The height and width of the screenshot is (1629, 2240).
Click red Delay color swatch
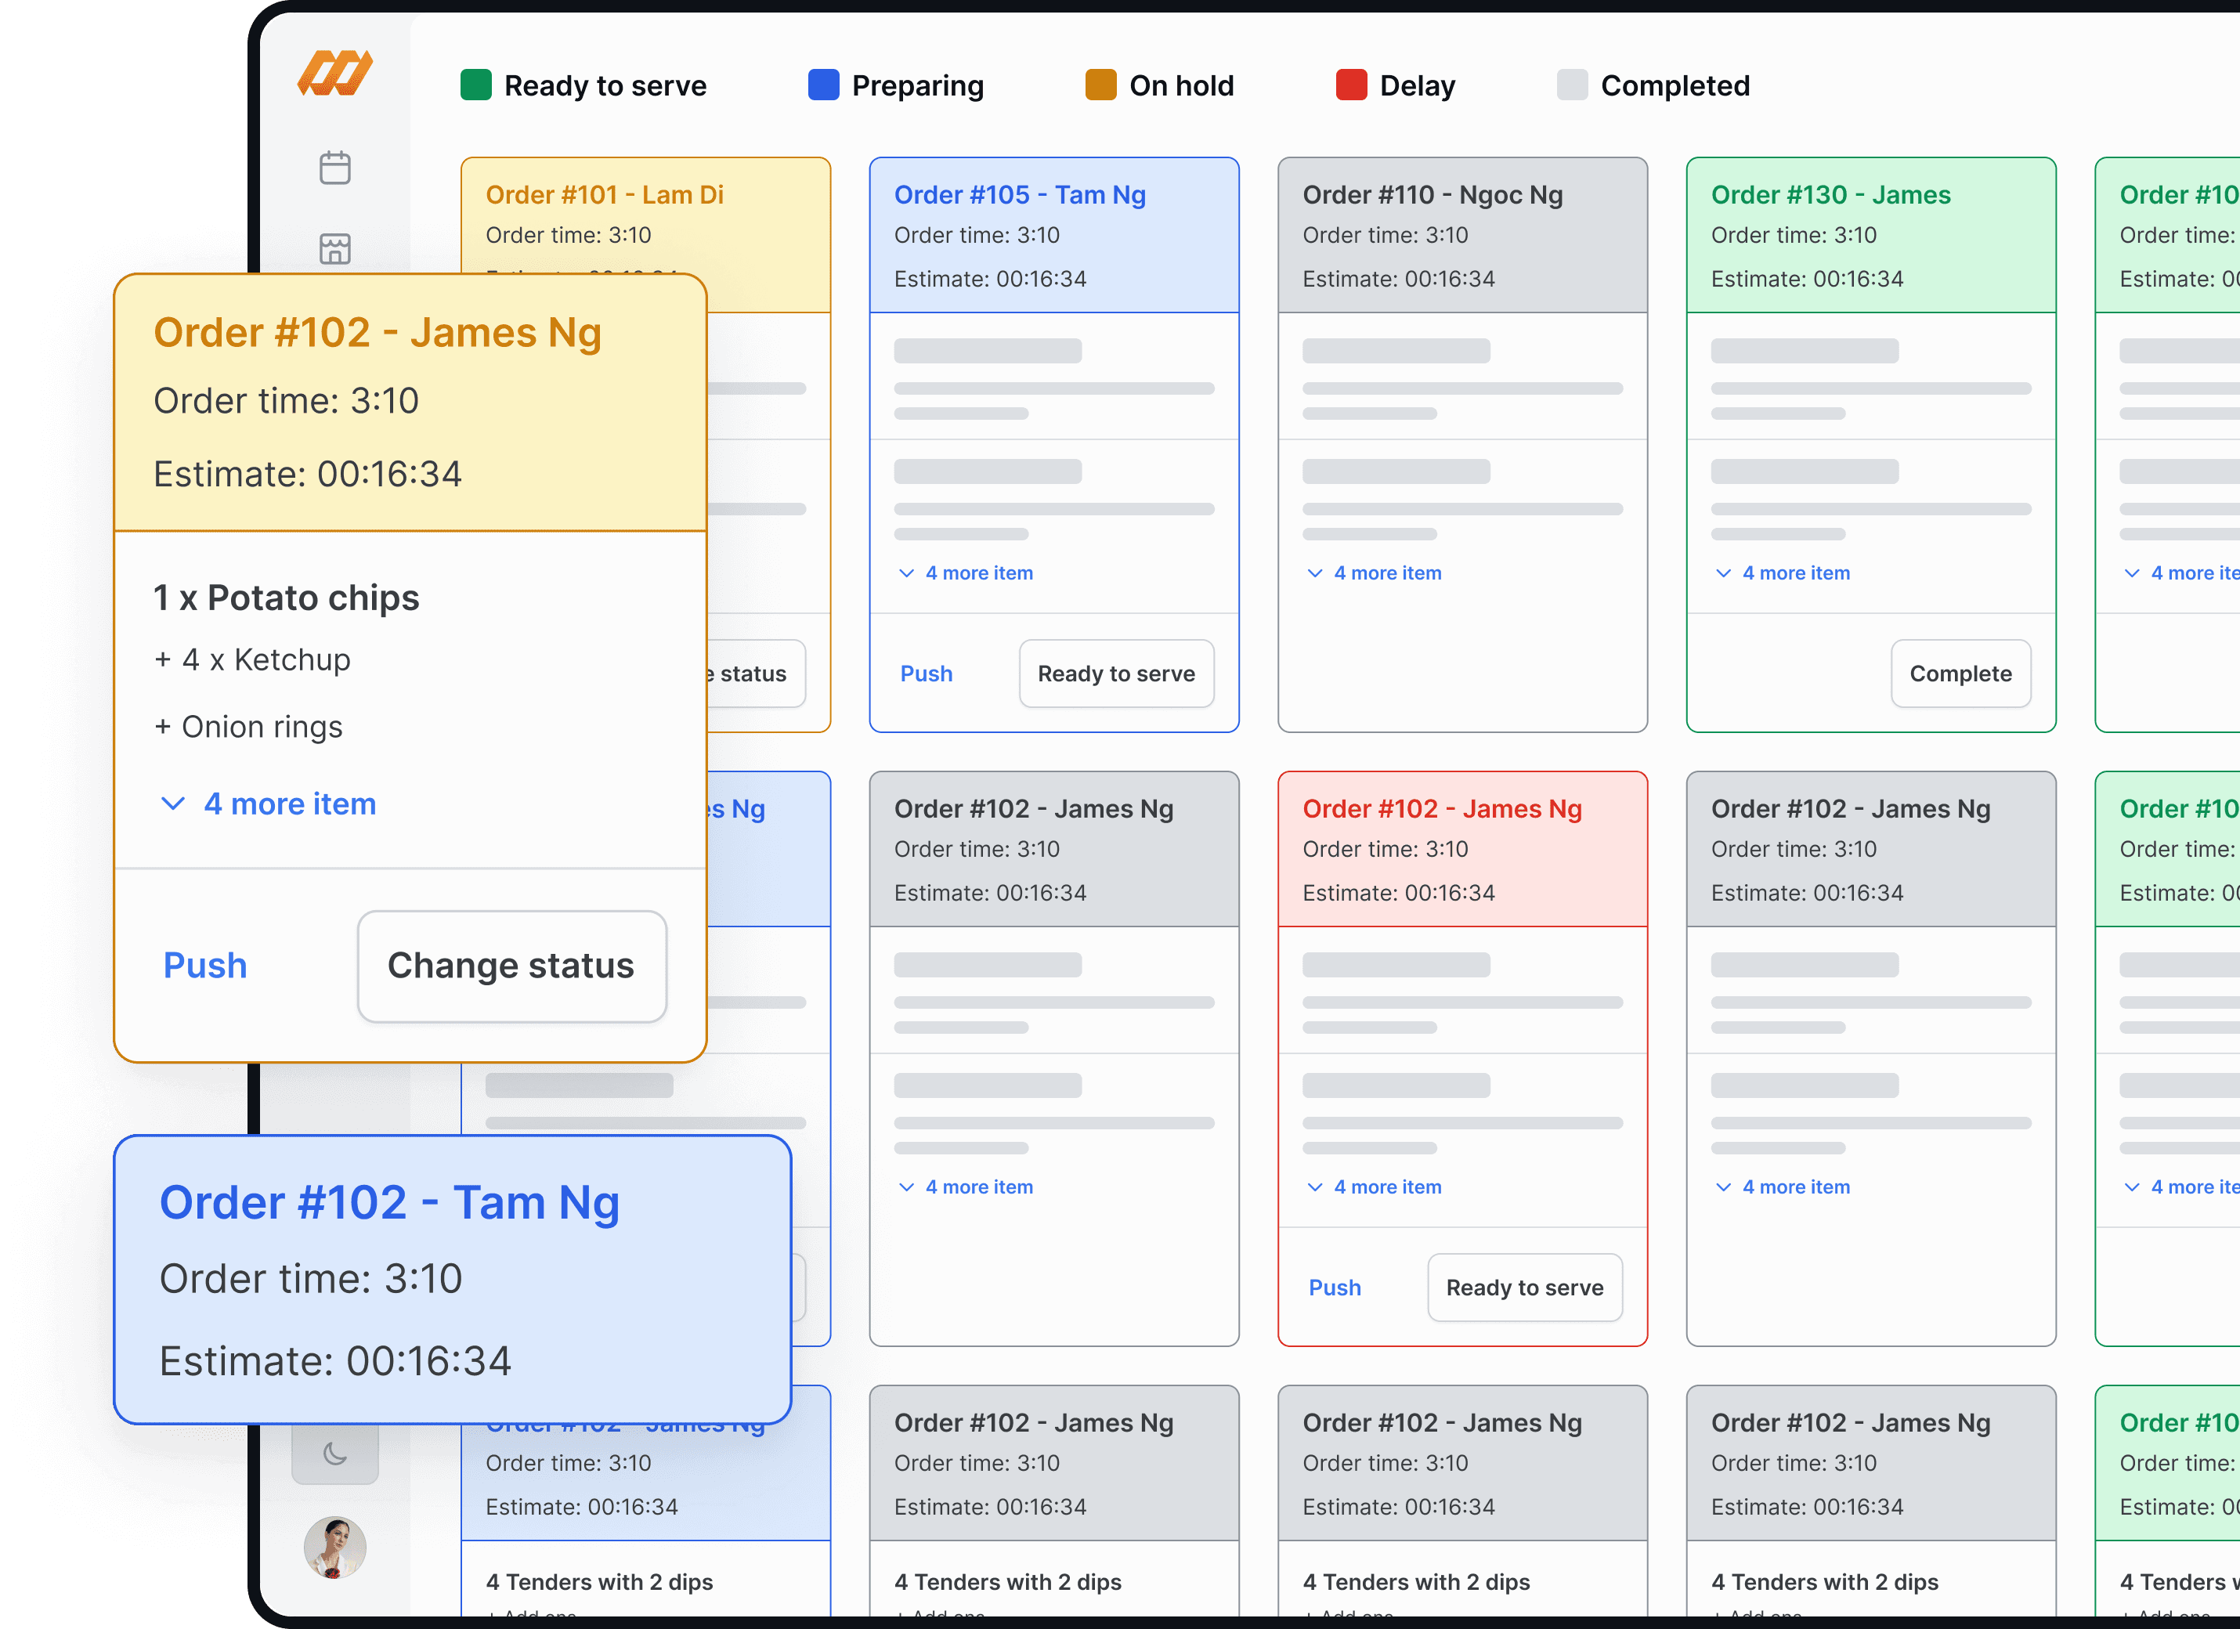[1351, 85]
